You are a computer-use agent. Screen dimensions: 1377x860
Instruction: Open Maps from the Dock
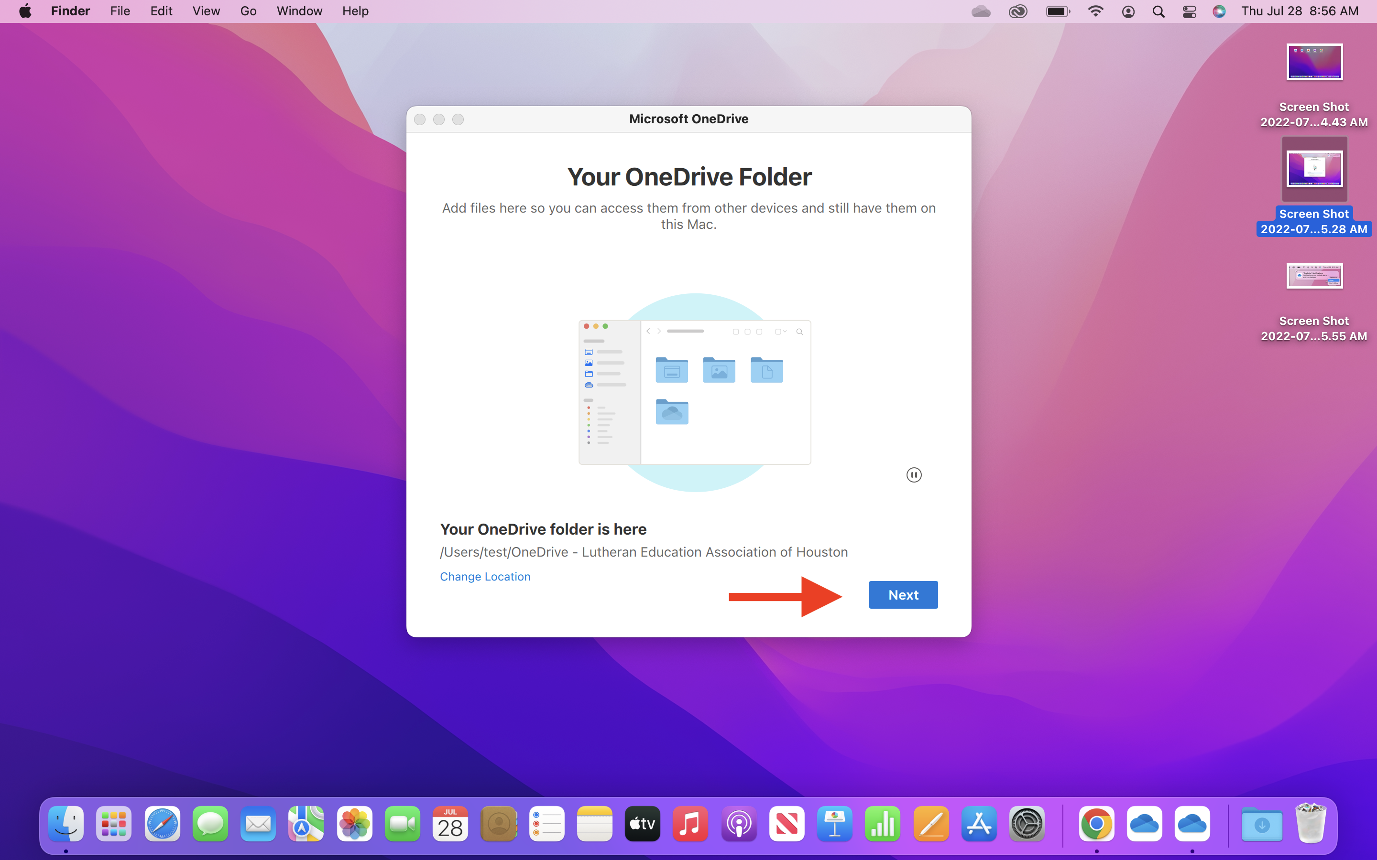pyautogui.click(x=306, y=823)
